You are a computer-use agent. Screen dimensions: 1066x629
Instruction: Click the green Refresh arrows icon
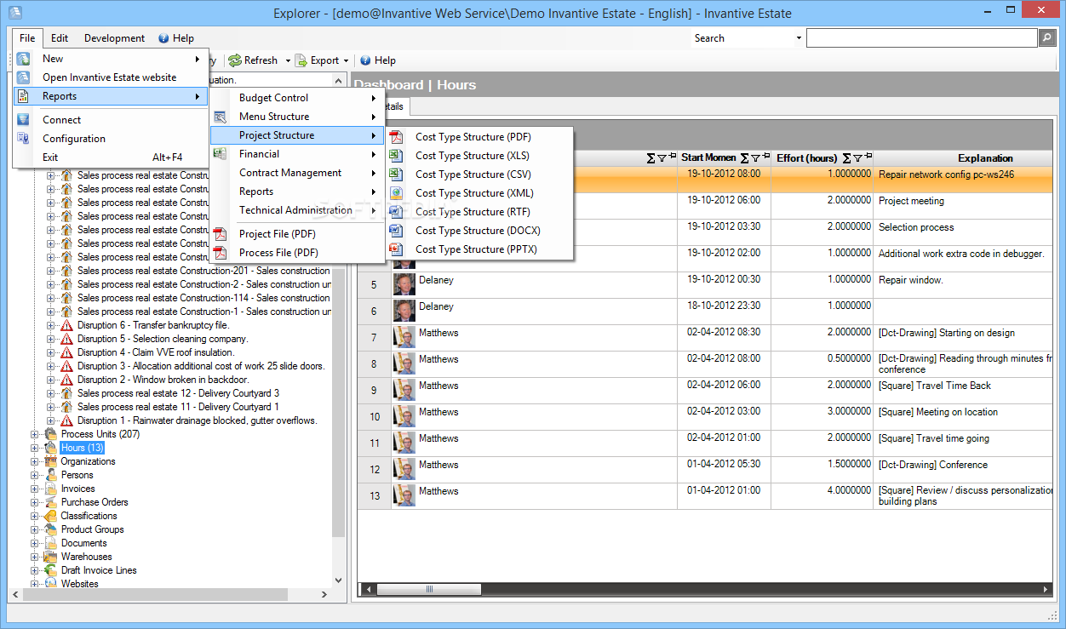point(234,60)
